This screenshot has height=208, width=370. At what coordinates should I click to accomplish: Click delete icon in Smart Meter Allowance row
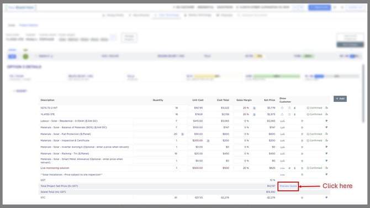[x=302, y=161]
